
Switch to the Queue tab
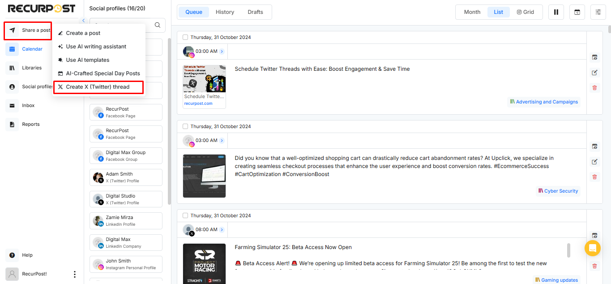point(194,12)
